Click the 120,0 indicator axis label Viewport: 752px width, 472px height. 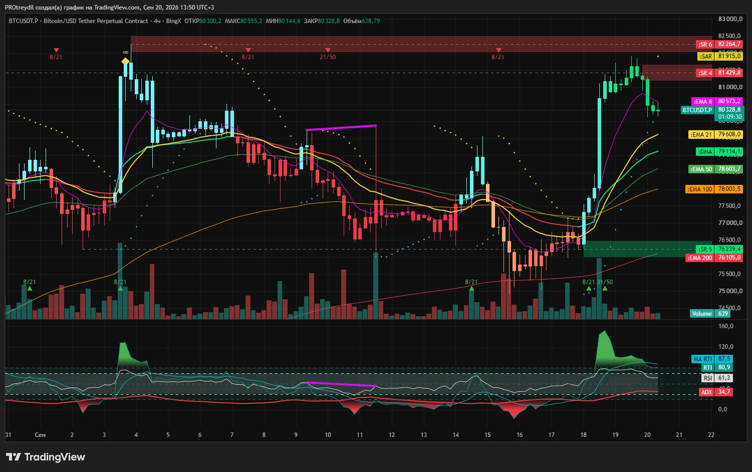[x=726, y=347]
